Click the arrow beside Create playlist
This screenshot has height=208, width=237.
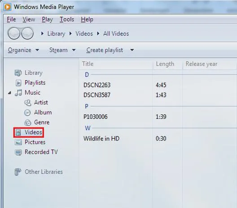pyautogui.click(x=132, y=50)
